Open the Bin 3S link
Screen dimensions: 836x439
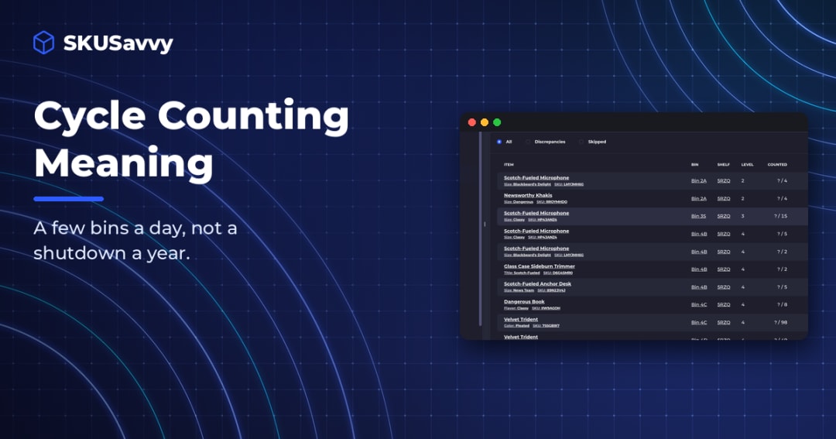tap(698, 216)
